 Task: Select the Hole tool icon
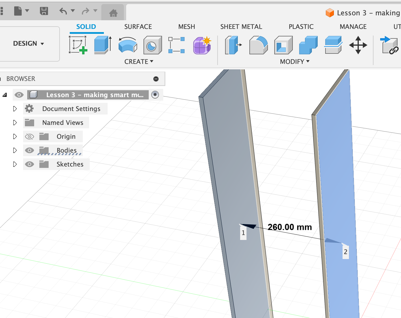coord(152,45)
